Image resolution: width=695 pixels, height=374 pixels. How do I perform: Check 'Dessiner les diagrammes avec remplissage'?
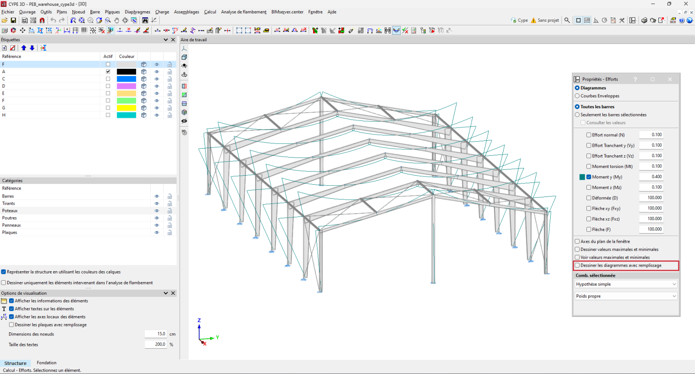pos(577,266)
